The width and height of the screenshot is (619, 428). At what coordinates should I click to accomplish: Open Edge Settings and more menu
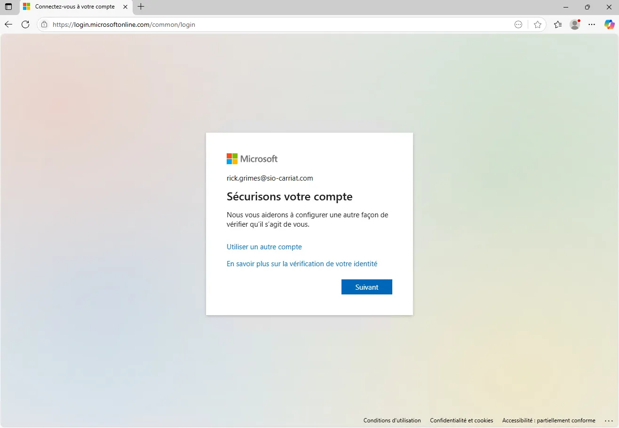pyautogui.click(x=592, y=24)
